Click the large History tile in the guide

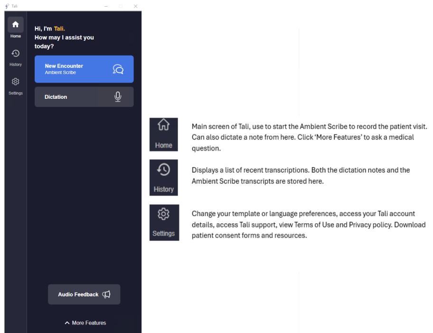point(163,177)
